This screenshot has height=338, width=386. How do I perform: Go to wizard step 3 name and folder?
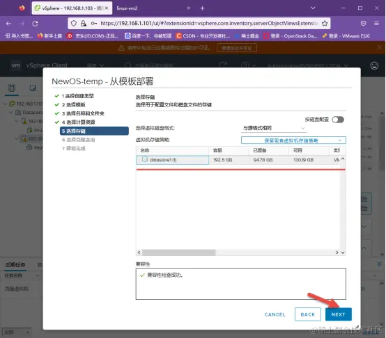pos(83,113)
